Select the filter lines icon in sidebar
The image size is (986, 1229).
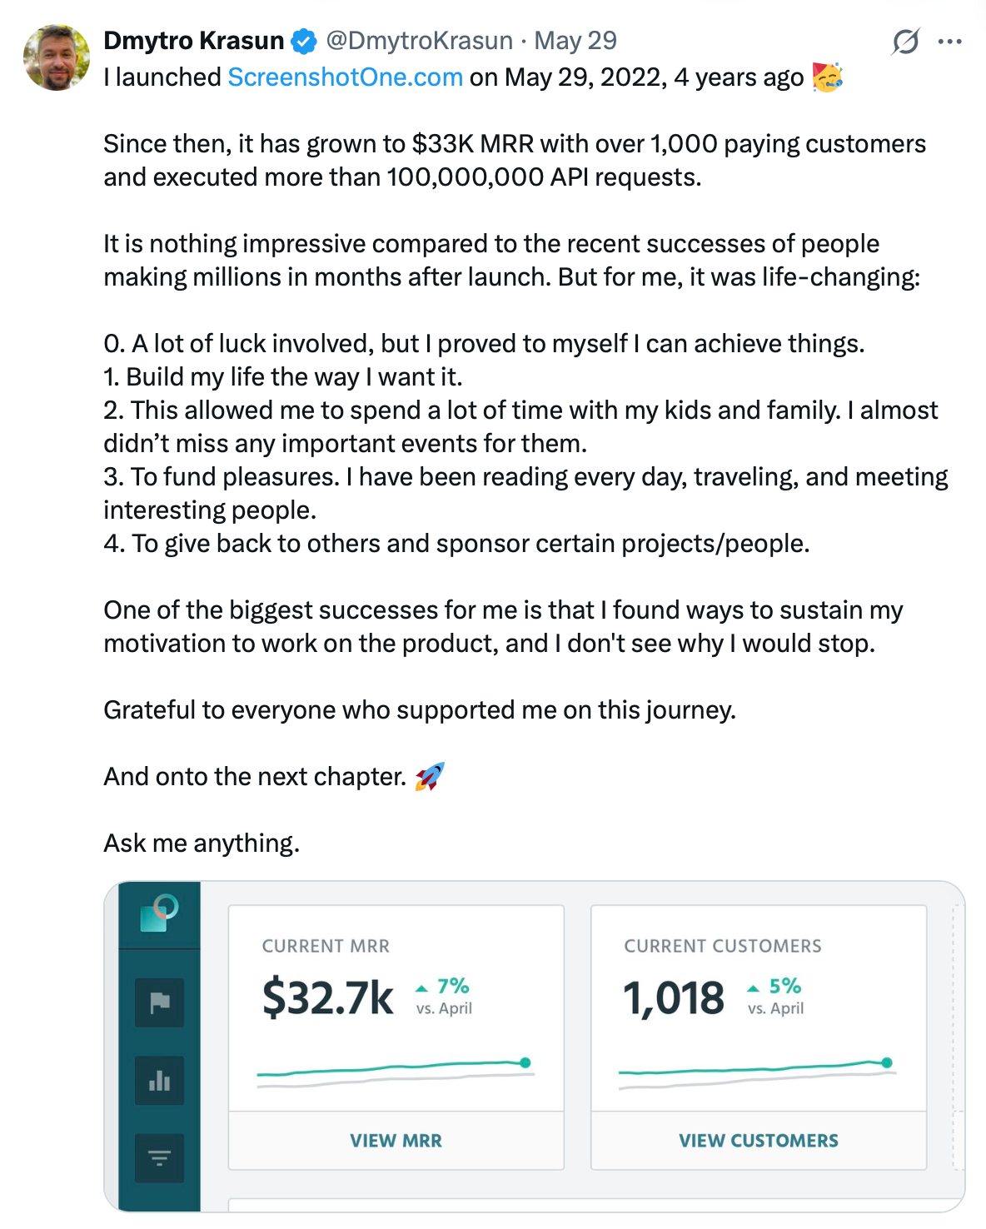(x=159, y=1157)
